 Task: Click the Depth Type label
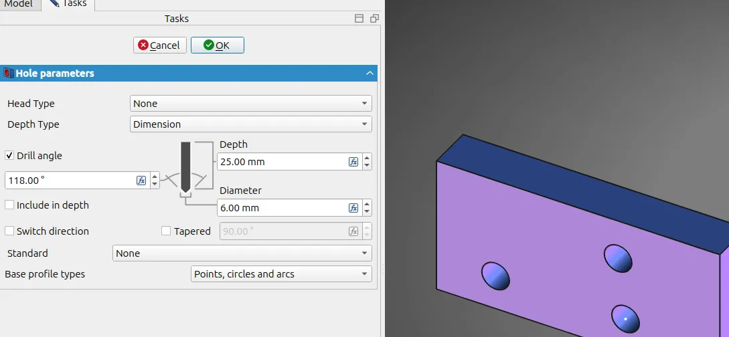click(33, 124)
